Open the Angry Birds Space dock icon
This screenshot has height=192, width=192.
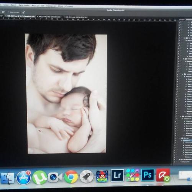[x=102, y=176]
